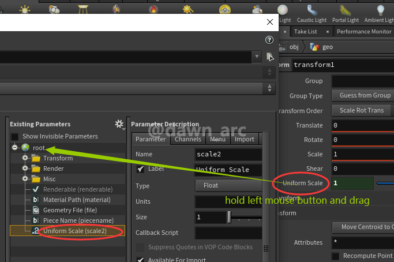Click the obj network icon in the path bar

click(283, 47)
